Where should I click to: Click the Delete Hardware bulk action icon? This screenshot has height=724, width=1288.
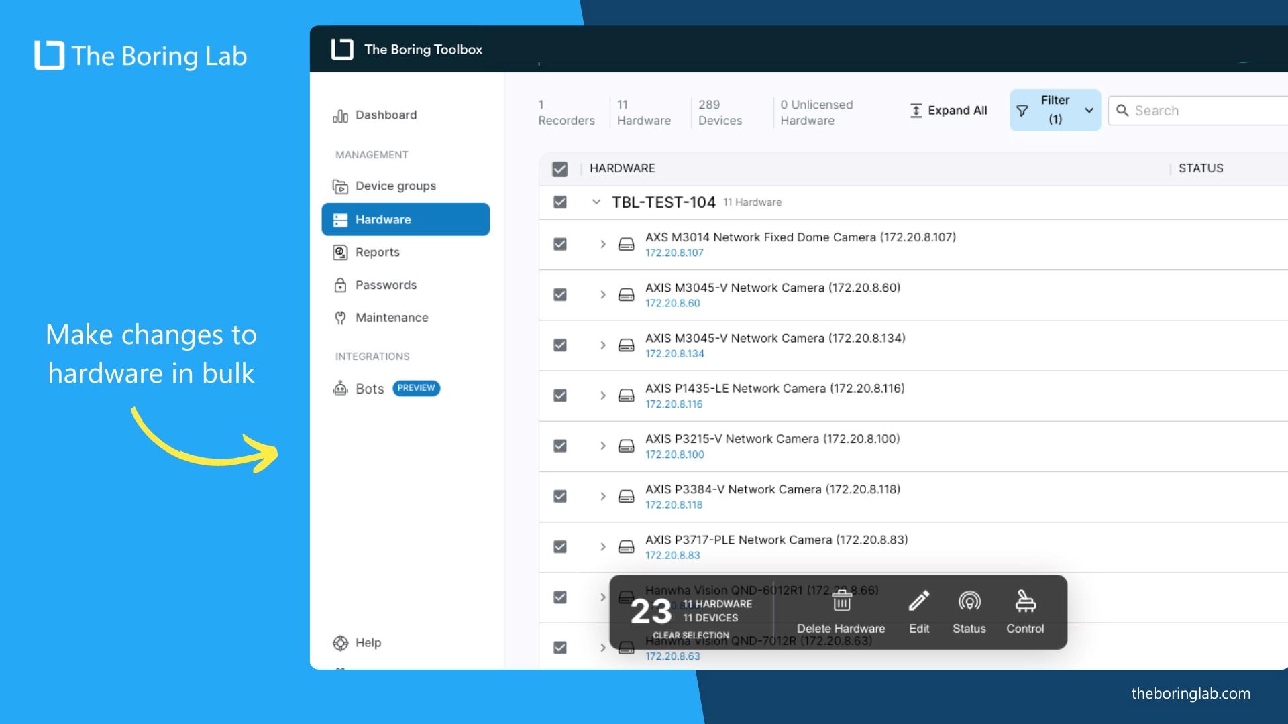click(x=841, y=600)
